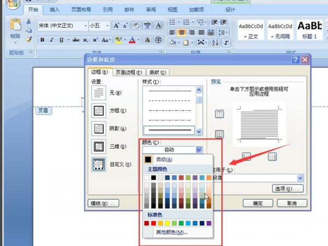Expand the highlight color arrow
328x246 pixels.
point(125,40)
